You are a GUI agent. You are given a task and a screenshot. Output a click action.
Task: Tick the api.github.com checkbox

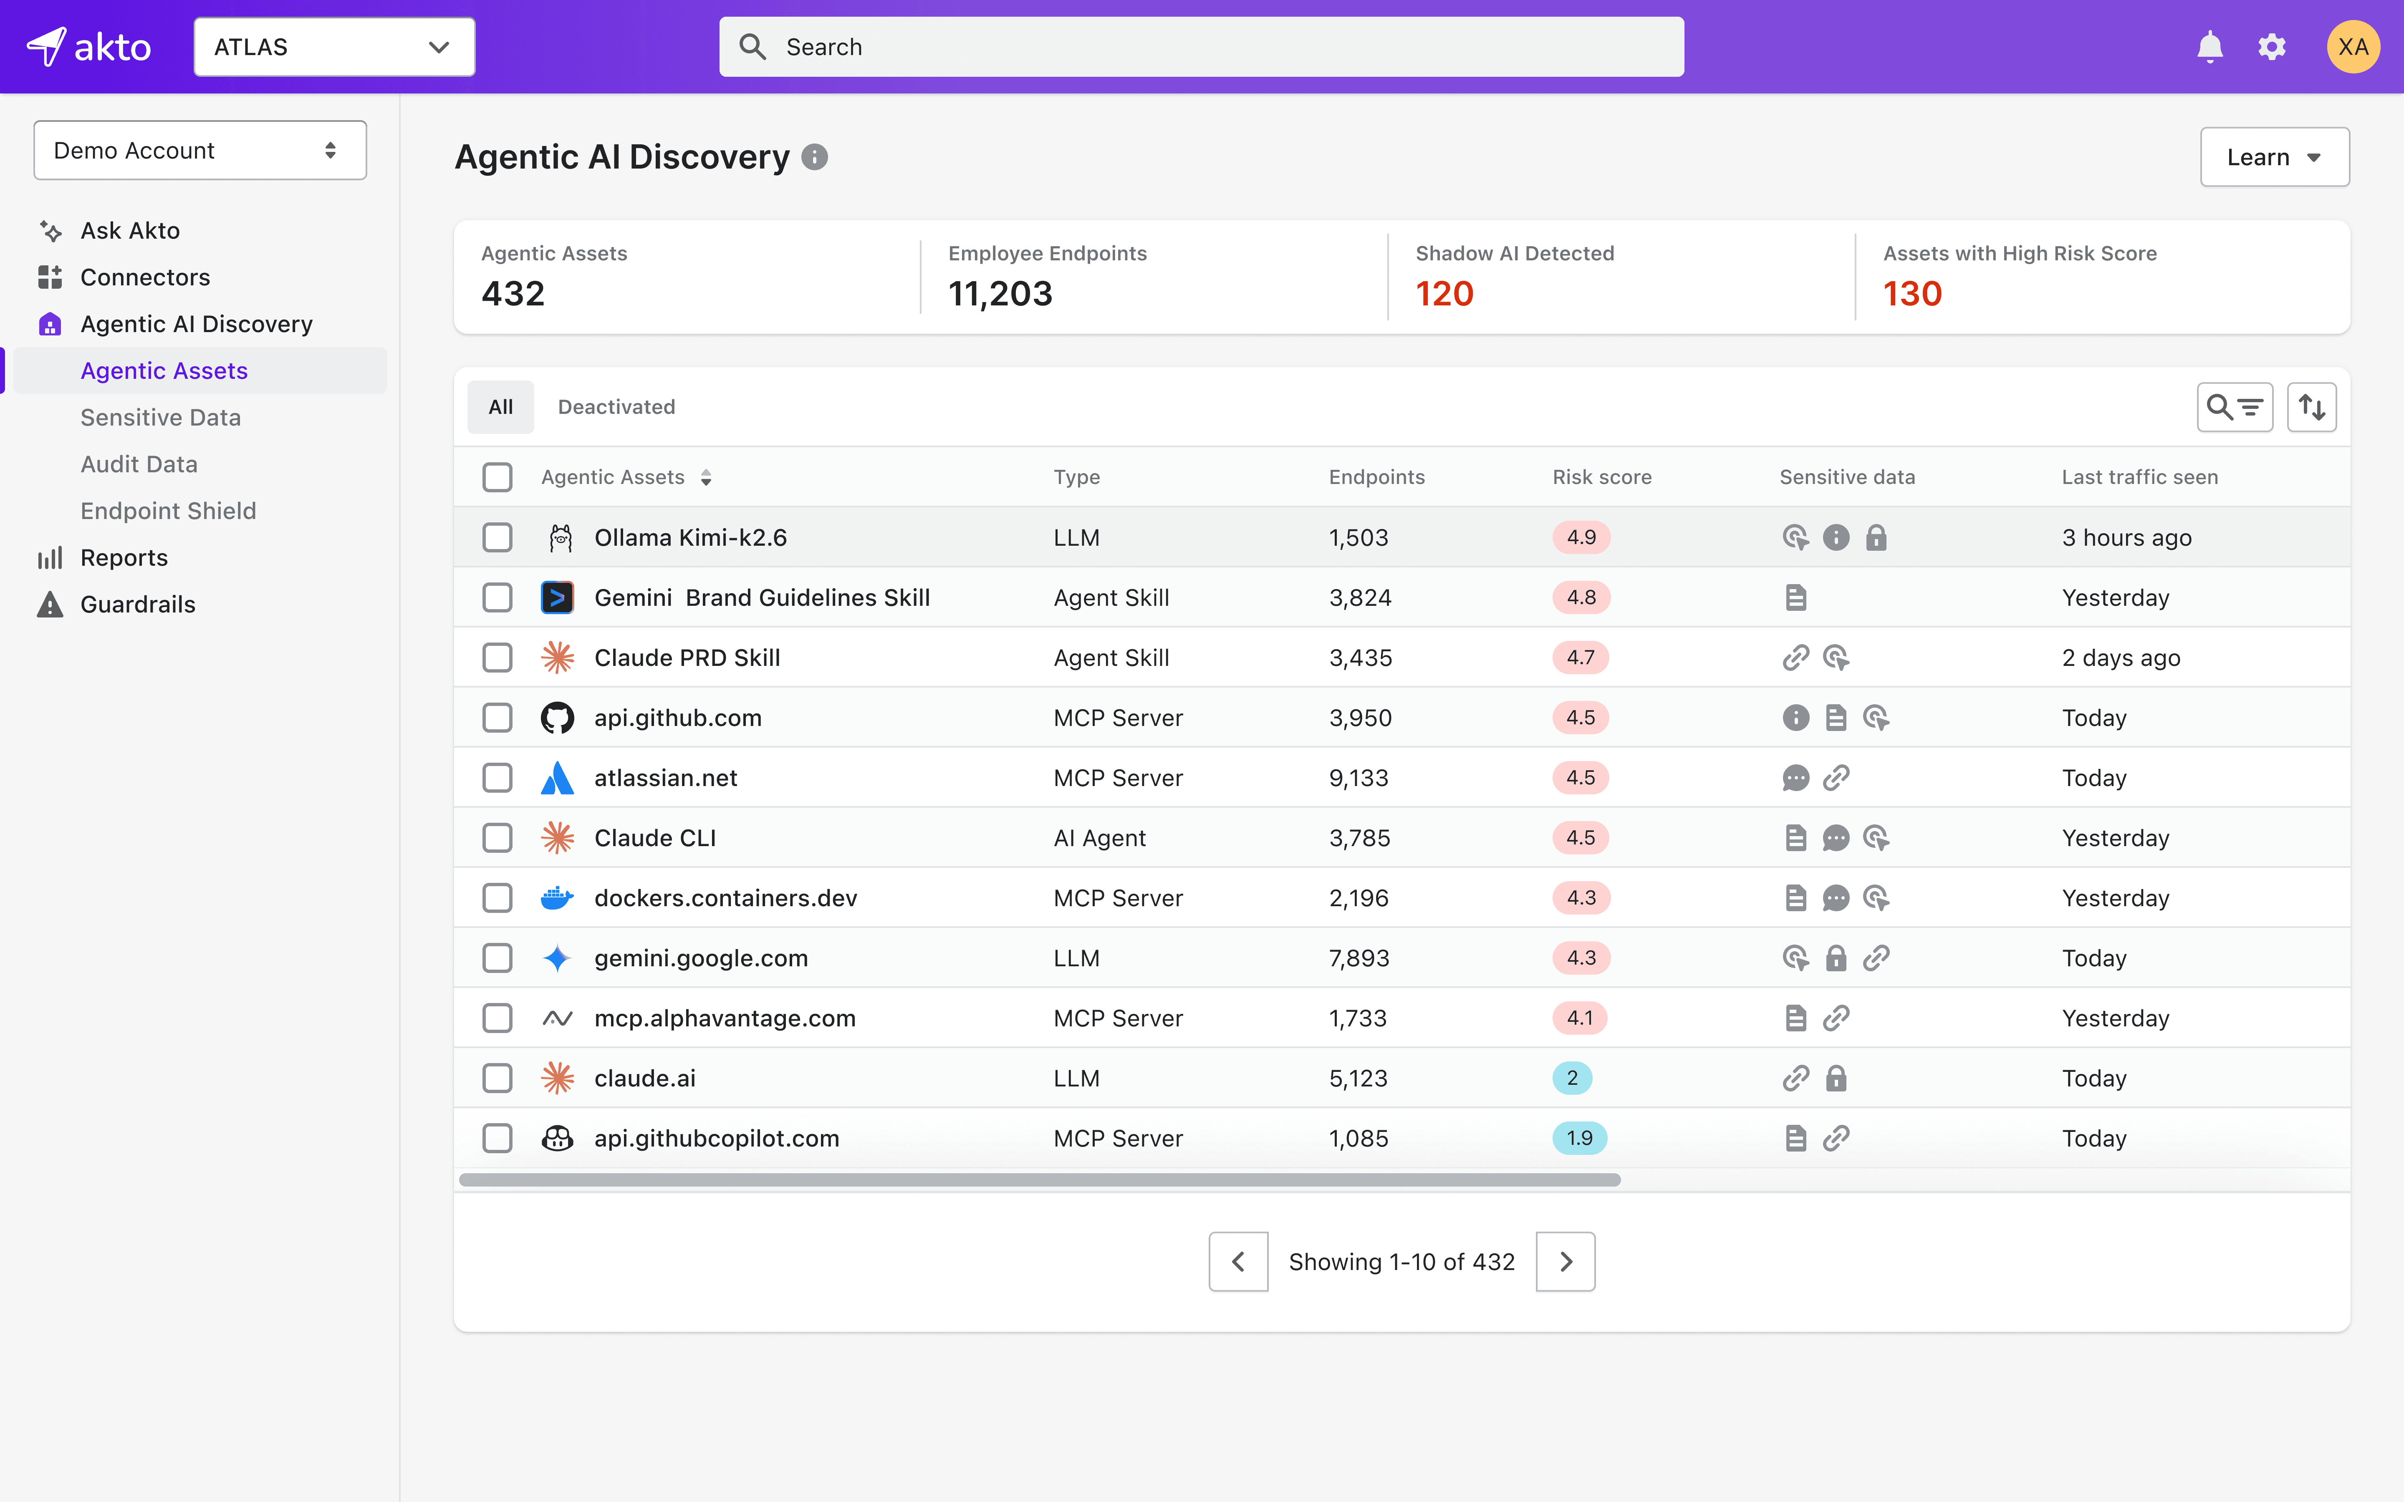pyautogui.click(x=497, y=718)
